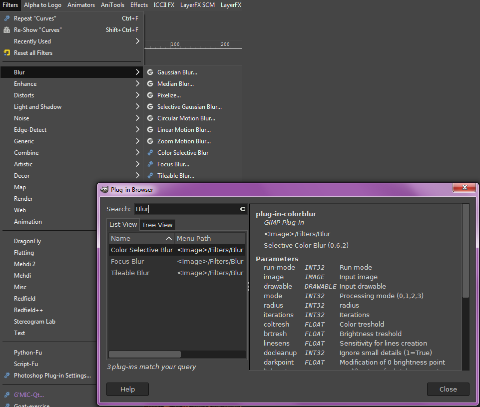Close Plug-in Browser with the red X button
Screen dimensions: 480x407
(465, 187)
